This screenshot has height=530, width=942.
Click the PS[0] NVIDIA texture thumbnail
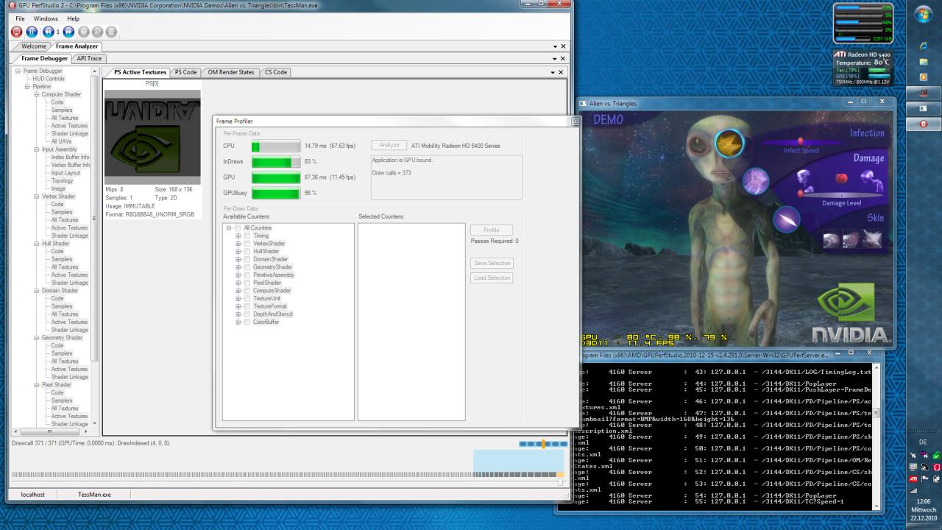pos(152,137)
